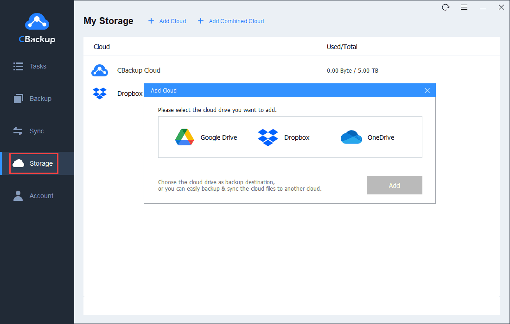510x324 pixels.
Task: Click the Storage cloud icon
Action: click(x=19, y=163)
